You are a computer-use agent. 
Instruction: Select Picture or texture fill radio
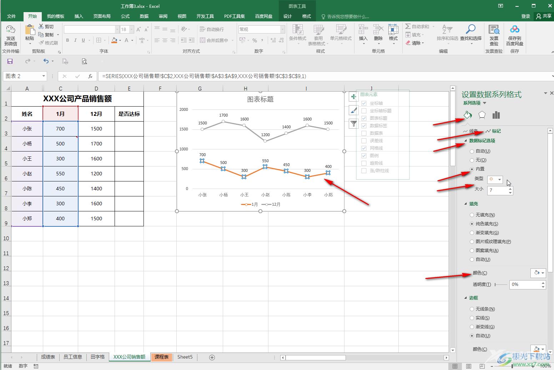[x=472, y=242]
